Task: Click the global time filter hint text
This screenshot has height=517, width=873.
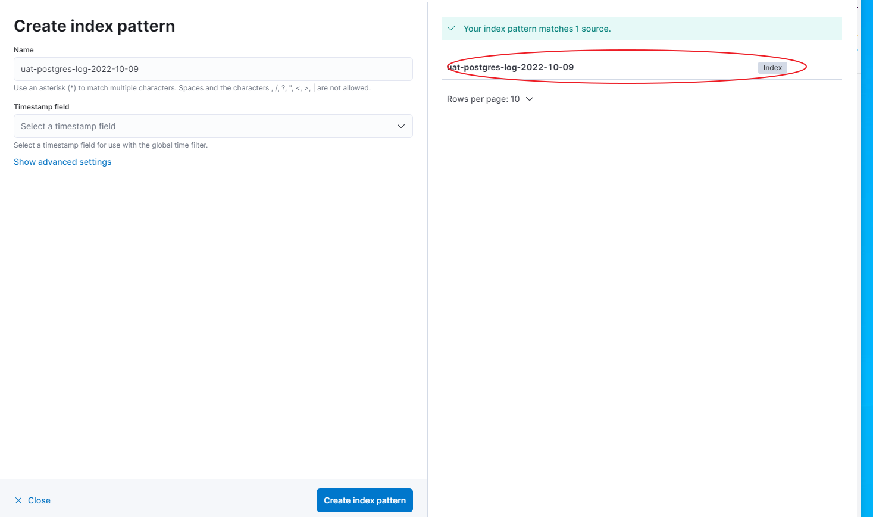Action: point(111,145)
